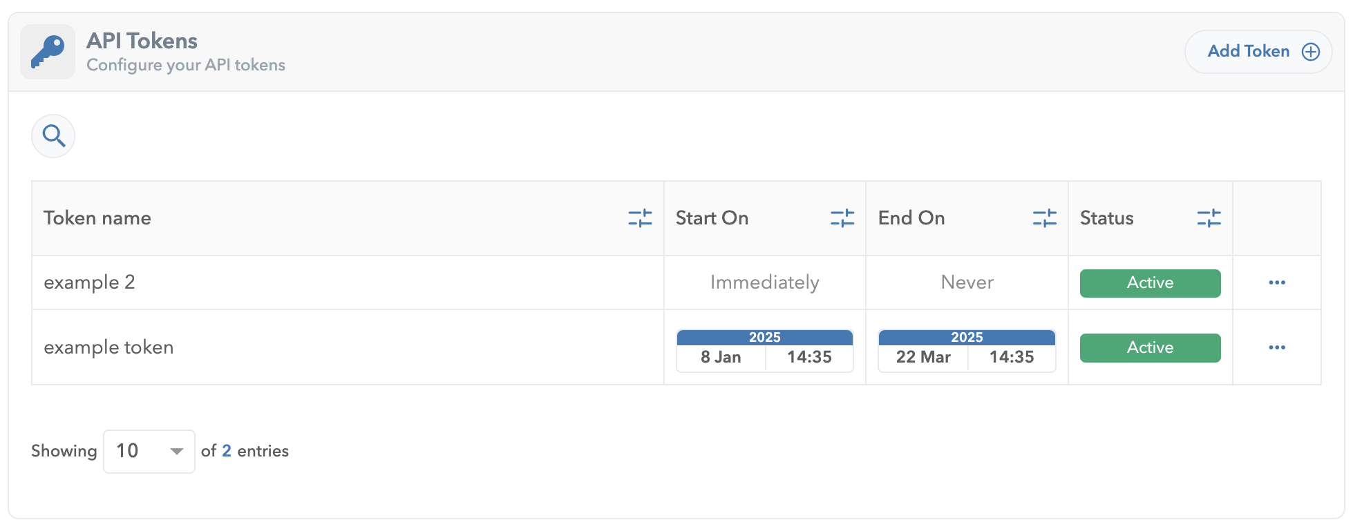This screenshot has width=1353, height=529.
Task: Click the Start On column header
Action: 712,218
